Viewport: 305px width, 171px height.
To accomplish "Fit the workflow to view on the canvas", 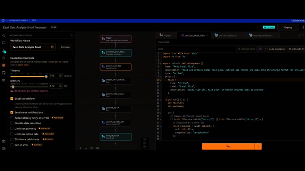I will pos(91,148).
